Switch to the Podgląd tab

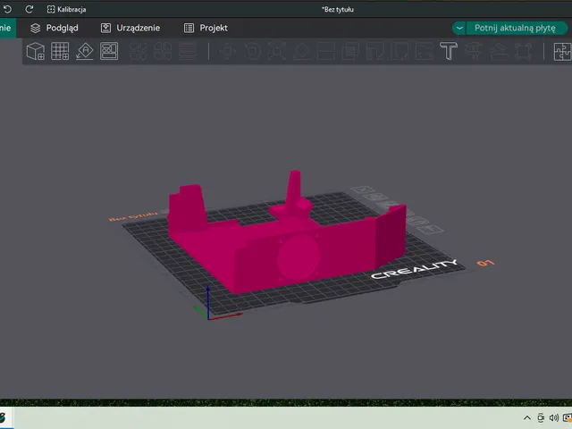[54, 28]
